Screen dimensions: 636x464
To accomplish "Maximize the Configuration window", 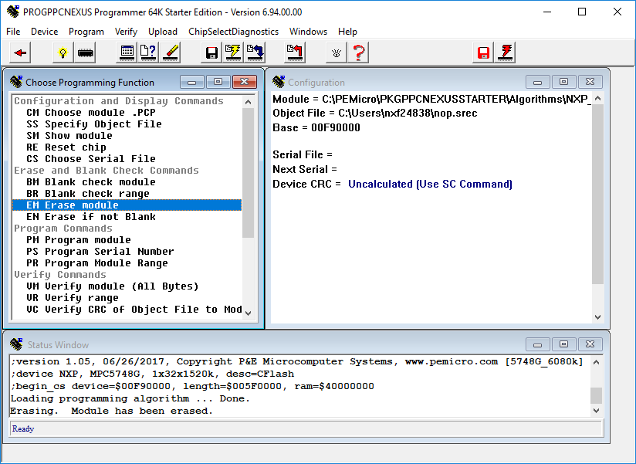I will click(x=563, y=82).
